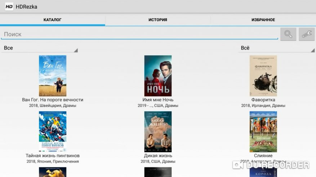Select the title text Фаворитка

tap(263, 100)
